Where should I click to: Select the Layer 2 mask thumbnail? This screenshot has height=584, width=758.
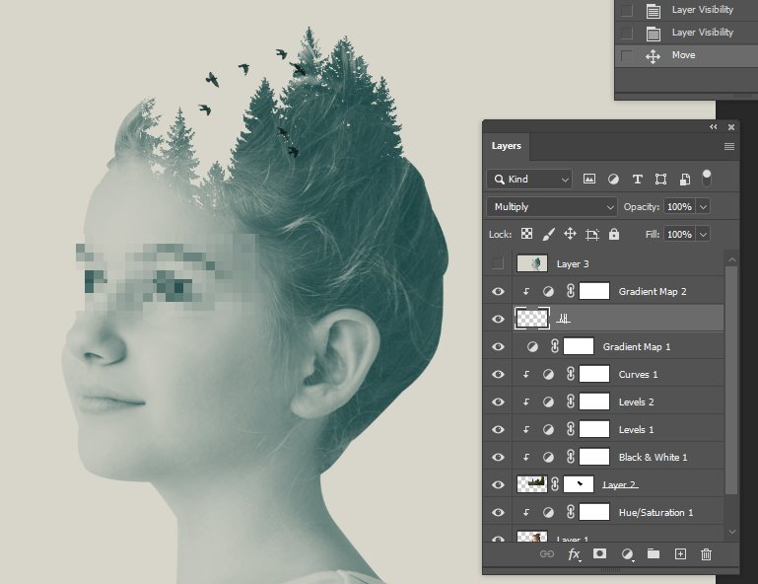click(x=579, y=483)
